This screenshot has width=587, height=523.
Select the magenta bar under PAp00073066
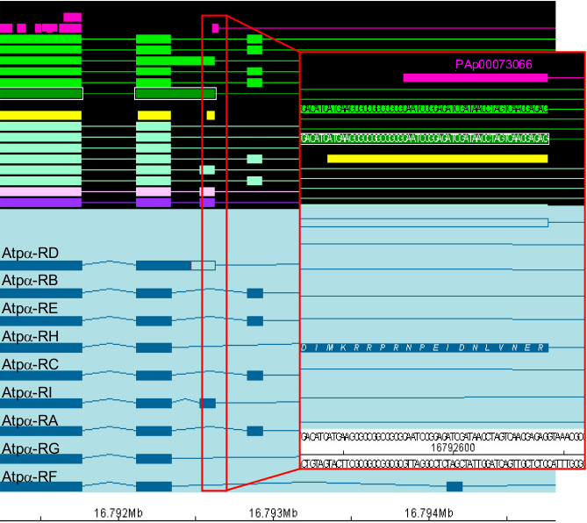pyautogui.click(x=476, y=78)
